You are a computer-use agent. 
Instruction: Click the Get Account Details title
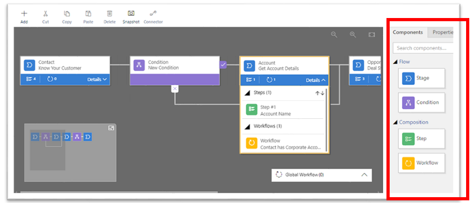coord(278,69)
